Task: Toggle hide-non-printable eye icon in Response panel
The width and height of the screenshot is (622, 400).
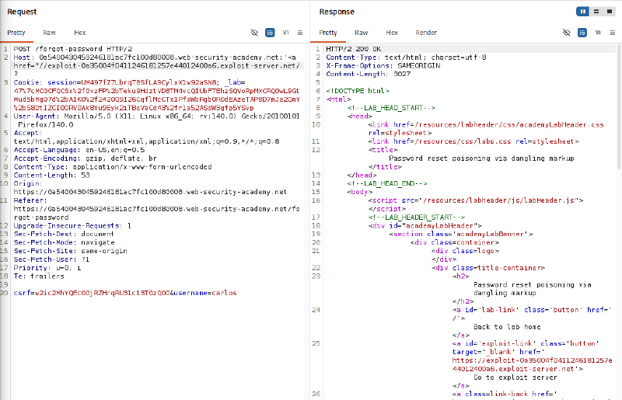Action: (x=567, y=33)
